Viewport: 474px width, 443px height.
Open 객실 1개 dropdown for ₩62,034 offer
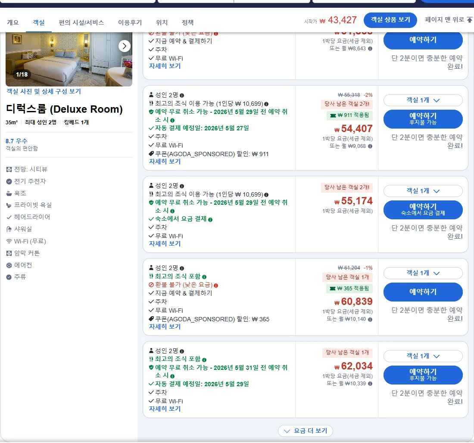click(423, 356)
